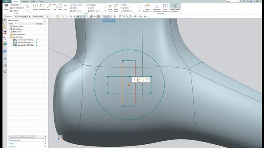The image size is (264, 148).
Task: Open the Menu dropdown
Action: coord(8,16)
